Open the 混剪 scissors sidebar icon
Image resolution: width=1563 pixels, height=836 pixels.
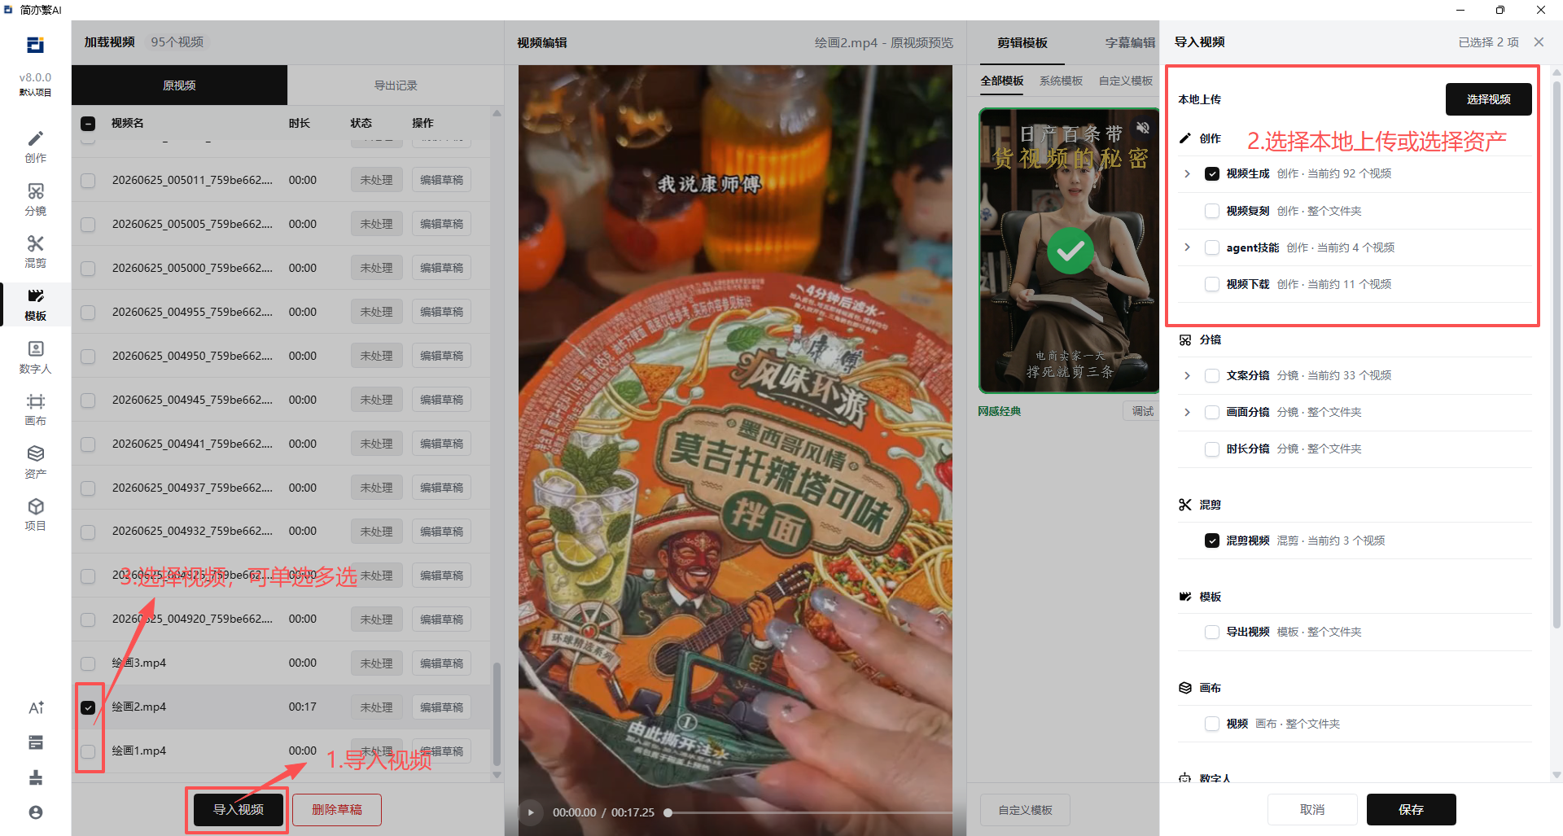[35, 252]
